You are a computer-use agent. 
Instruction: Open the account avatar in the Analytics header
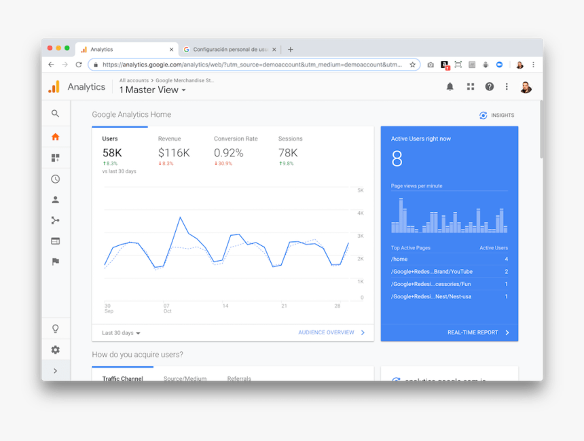click(x=526, y=87)
